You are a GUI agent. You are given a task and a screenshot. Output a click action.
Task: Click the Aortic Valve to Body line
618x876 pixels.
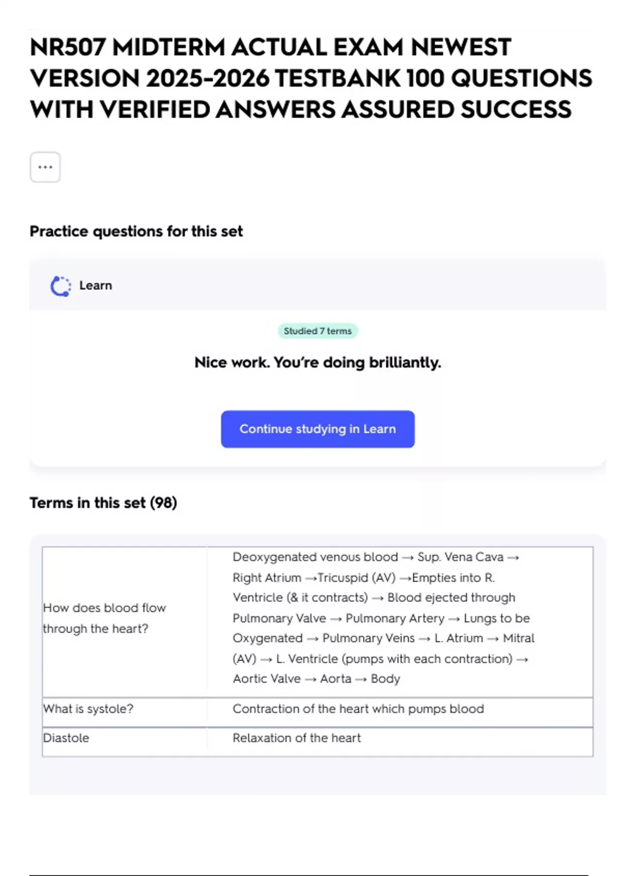[316, 679]
